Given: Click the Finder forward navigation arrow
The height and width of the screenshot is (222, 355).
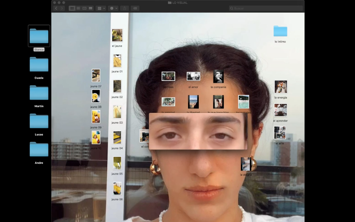Looking at the screenshot, I should tap(61, 8).
